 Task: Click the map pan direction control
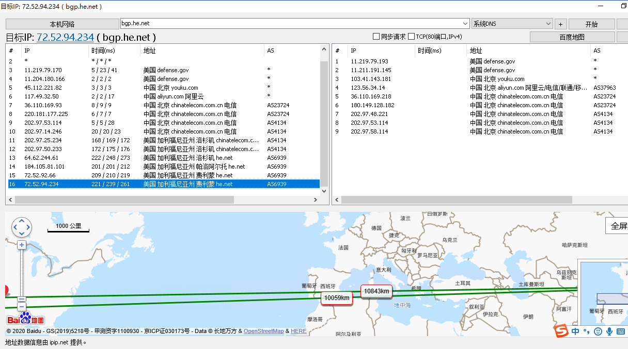[x=22, y=227]
